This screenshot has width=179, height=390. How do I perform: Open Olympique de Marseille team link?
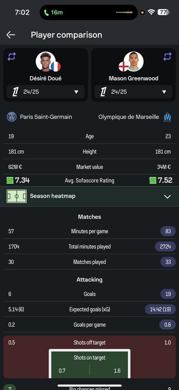coord(129,117)
